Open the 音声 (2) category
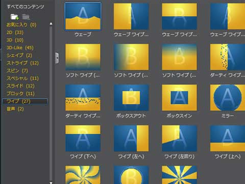Viewport: 245px width, 184px height. click(15, 109)
